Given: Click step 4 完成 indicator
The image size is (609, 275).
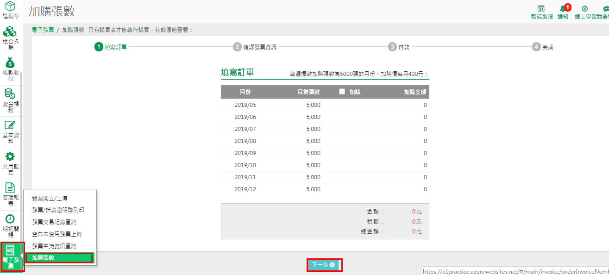Looking at the screenshot, I should [543, 47].
